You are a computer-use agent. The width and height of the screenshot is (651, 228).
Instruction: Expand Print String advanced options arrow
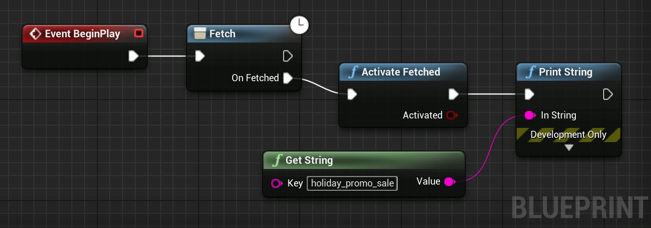click(x=569, y=148)
